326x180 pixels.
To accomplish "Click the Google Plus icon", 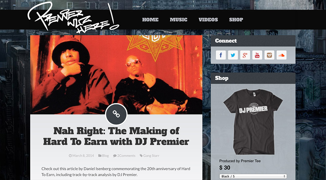I will point(245,55).
